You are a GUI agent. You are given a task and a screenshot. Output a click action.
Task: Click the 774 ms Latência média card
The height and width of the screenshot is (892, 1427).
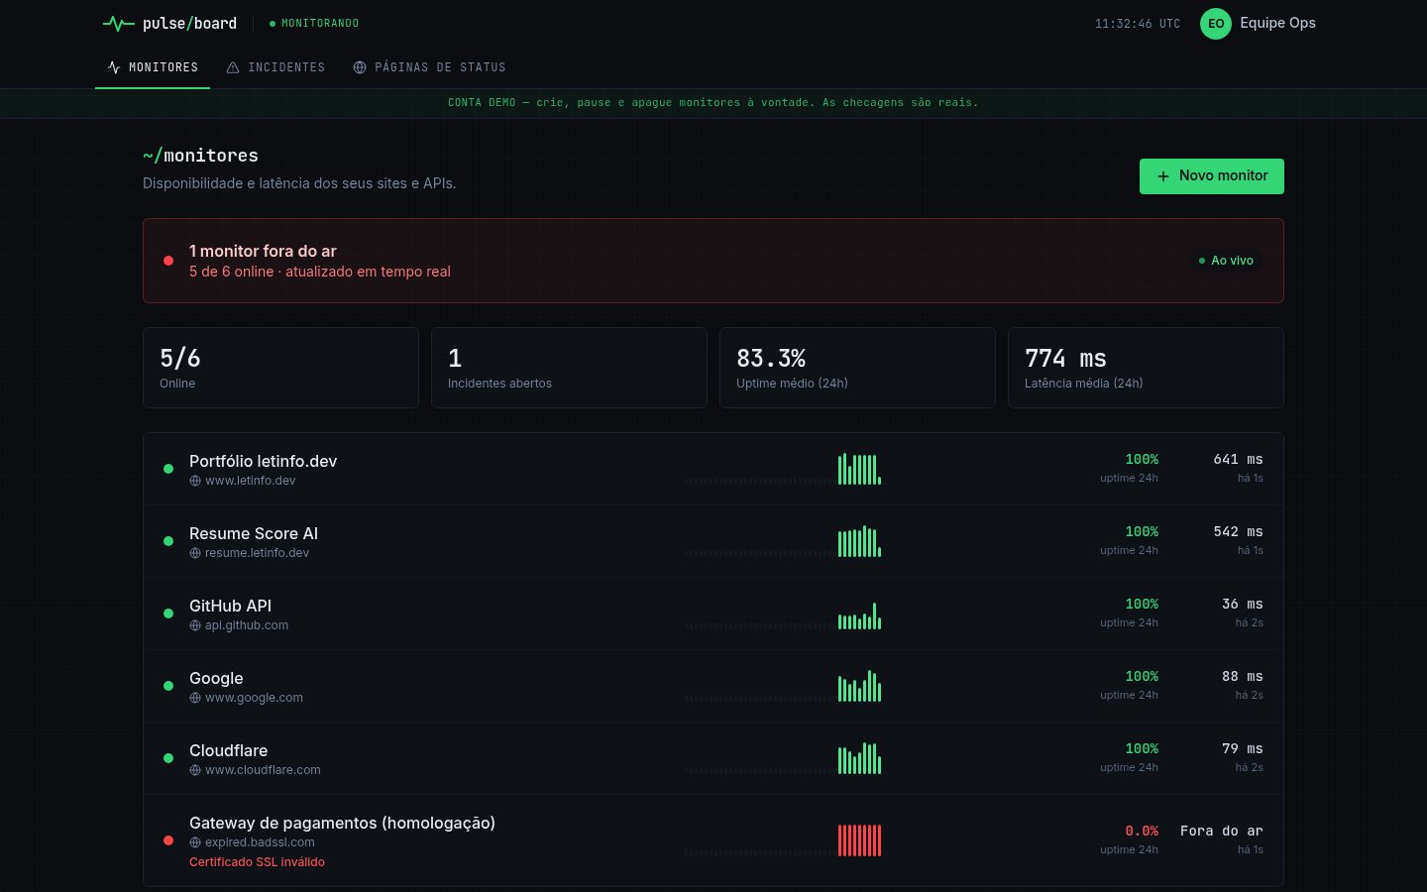click(1146, 368)
